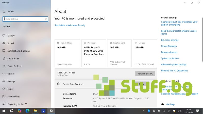Show hidden system tray icons
Screen dimensions: 203x114
(x=144, y=111)
